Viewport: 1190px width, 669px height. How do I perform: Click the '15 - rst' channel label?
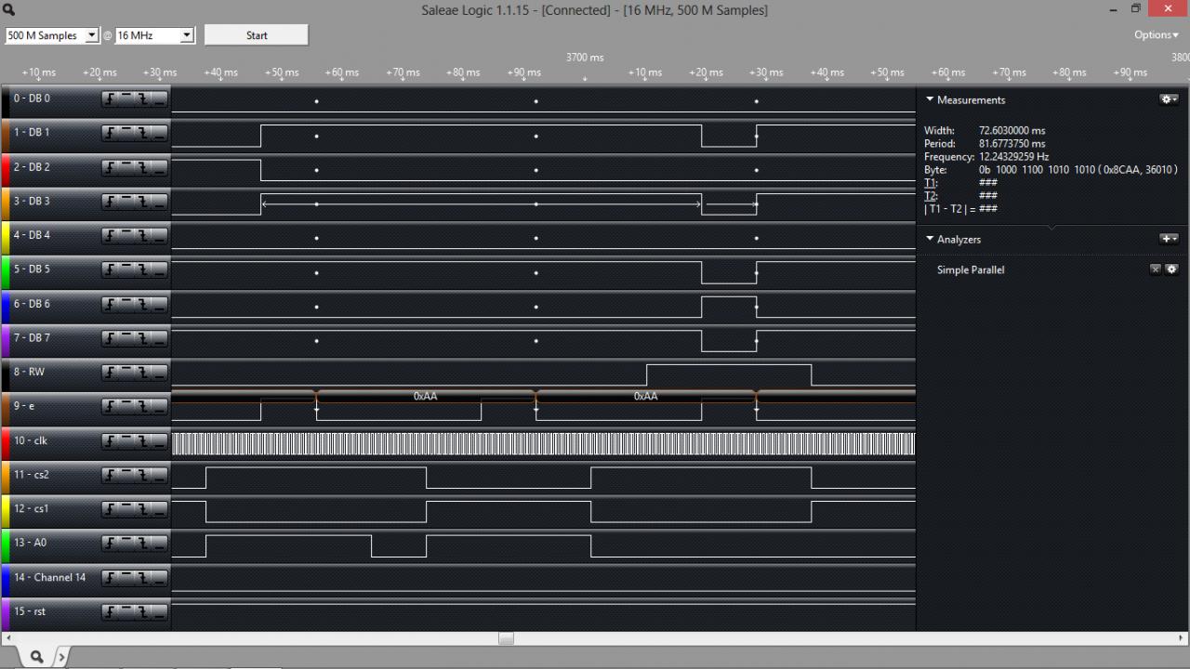(x=29, y=612)
